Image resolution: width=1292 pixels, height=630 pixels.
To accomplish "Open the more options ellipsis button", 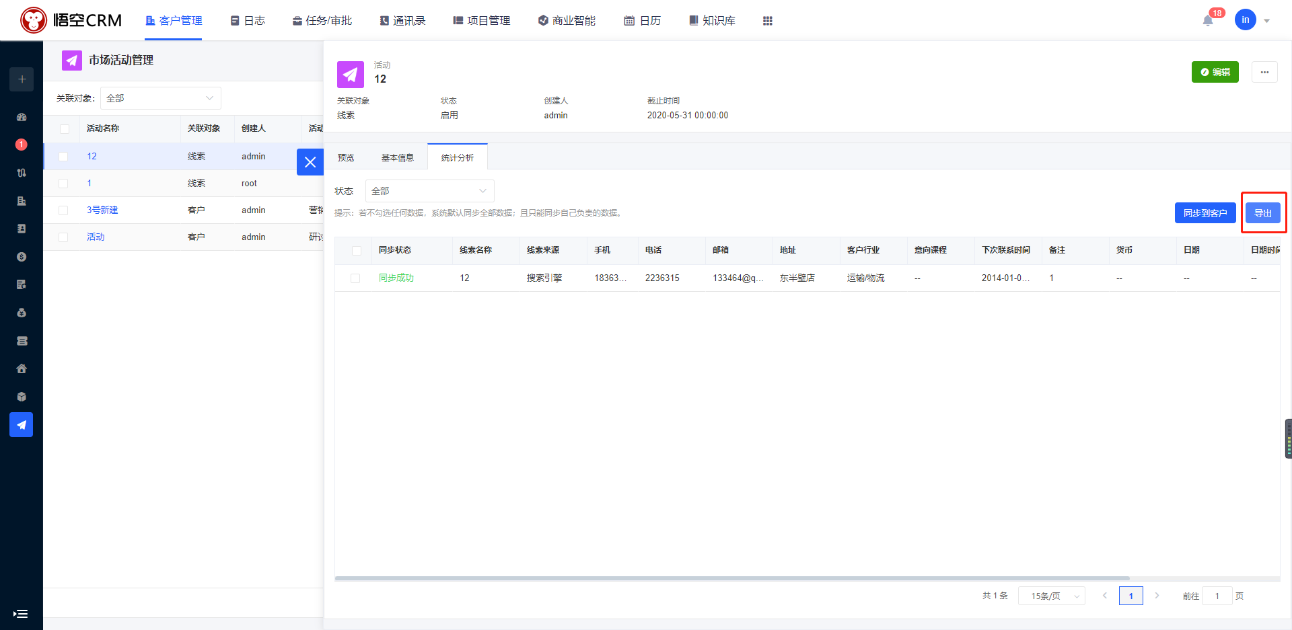I will point(1264,72).
